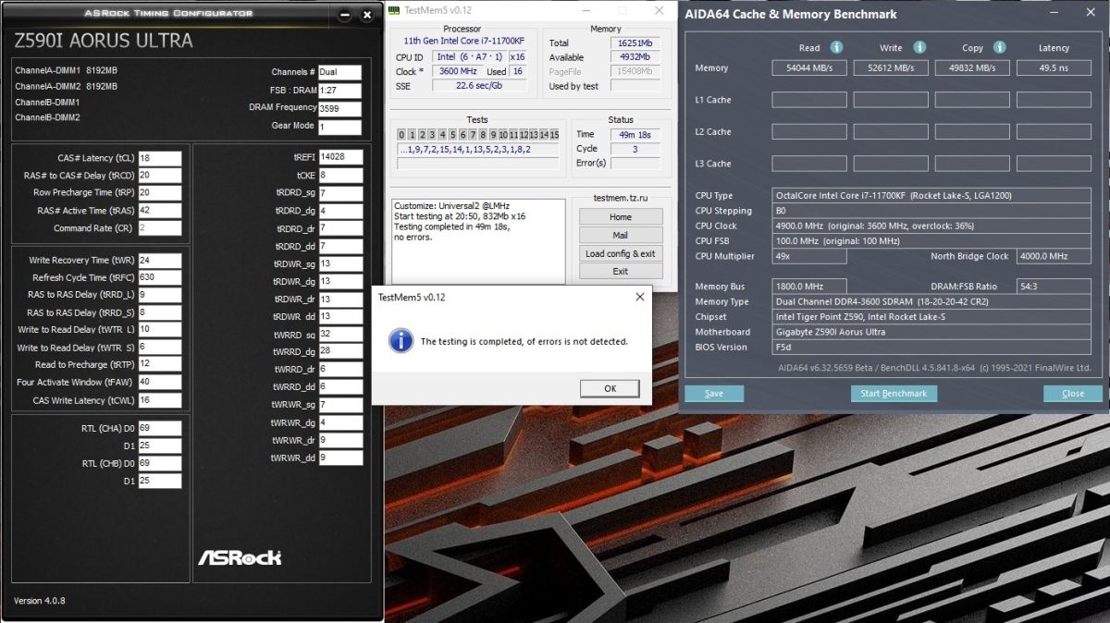Screen dimensions: 1110x623
Task: Click the Motherboard Gigabyte Z590I Aorus Ultra field
Action: 931,332
